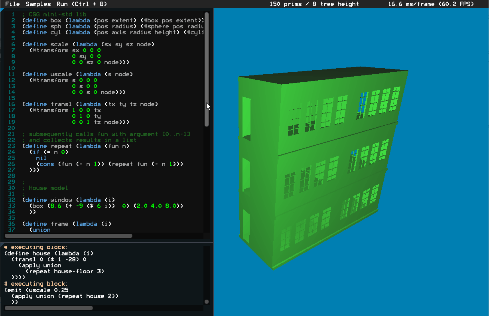
Task: Click the '(define transl' line 16
Action: (90, 104)
